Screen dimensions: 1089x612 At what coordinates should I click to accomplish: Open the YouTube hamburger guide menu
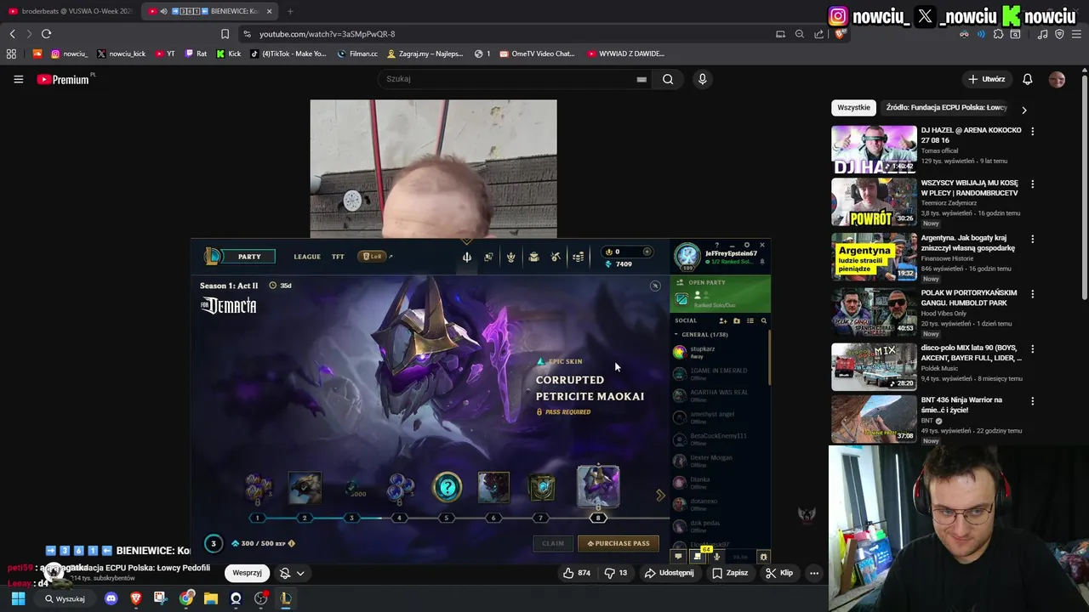coord(18,79)
